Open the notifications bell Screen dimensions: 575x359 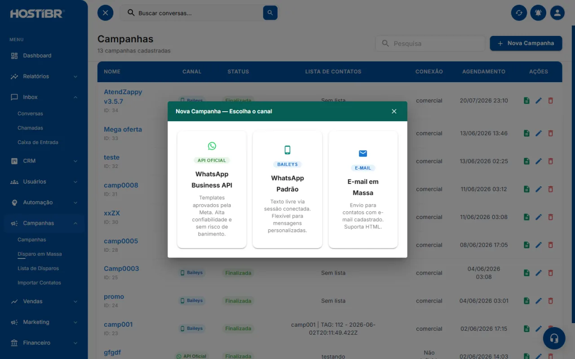pyautogui.click(x=538, y=13)
